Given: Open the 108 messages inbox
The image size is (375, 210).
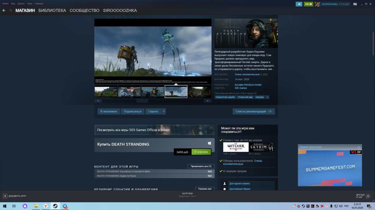Looking at the screenshot, I should (308, 4).
